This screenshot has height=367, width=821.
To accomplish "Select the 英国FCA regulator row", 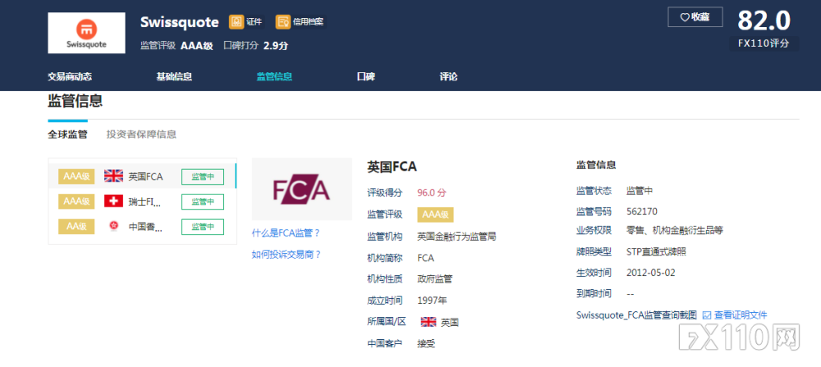I will pyautogui.click(x=142, y=177).
